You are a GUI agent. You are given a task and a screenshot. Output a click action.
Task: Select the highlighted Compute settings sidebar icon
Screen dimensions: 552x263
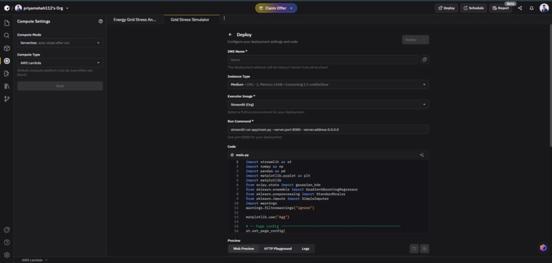[7, 61]
